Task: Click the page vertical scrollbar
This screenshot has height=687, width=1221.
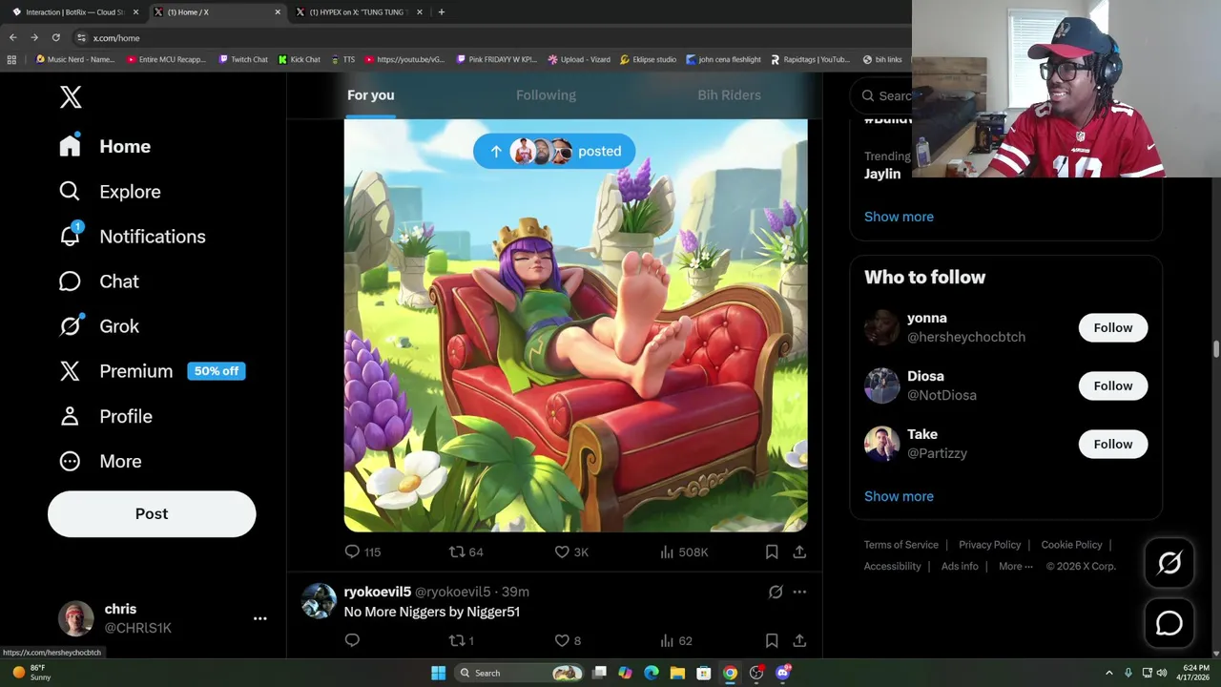Action: coord(1216,349)
